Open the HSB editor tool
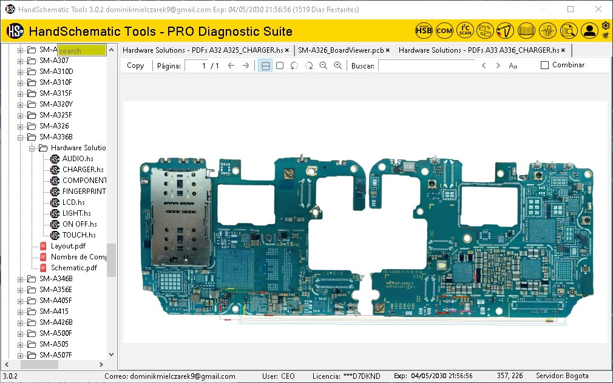The height and width of the screenshot is (383, 613). 424,30
